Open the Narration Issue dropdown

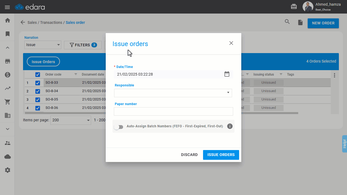click(x=43, y=45)
